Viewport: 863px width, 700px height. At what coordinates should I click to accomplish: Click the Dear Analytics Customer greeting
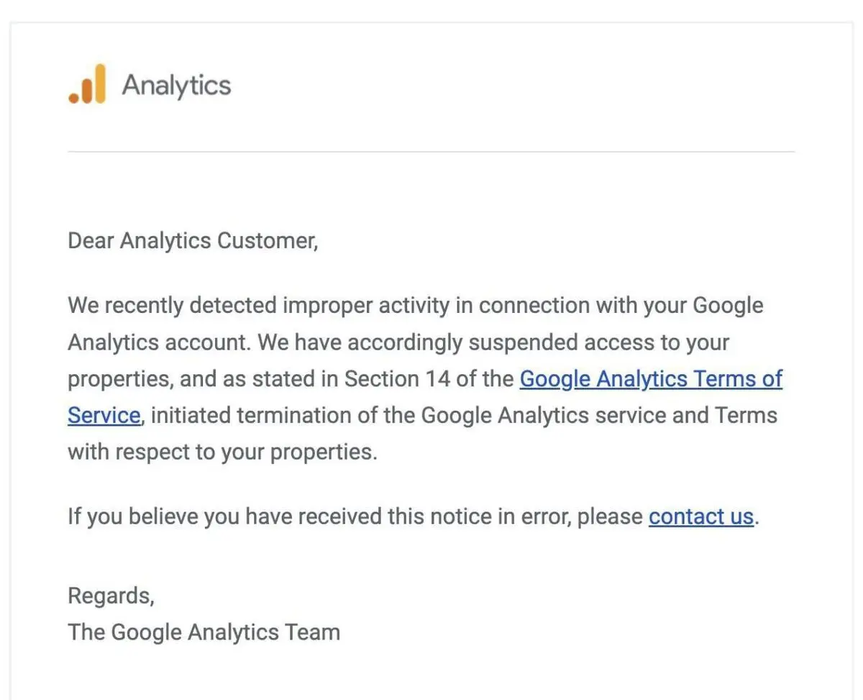pyautogui.click(x=193, y=240)
